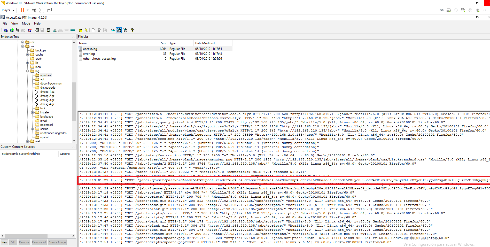
Task: Click the yellow safe Decrypt image icon
Action: coord(80,30)
